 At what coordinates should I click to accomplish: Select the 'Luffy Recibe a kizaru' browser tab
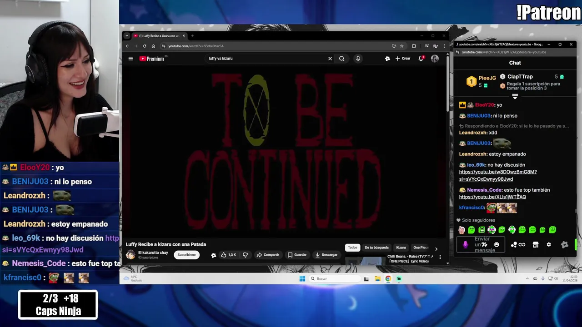tap(159, 36)
